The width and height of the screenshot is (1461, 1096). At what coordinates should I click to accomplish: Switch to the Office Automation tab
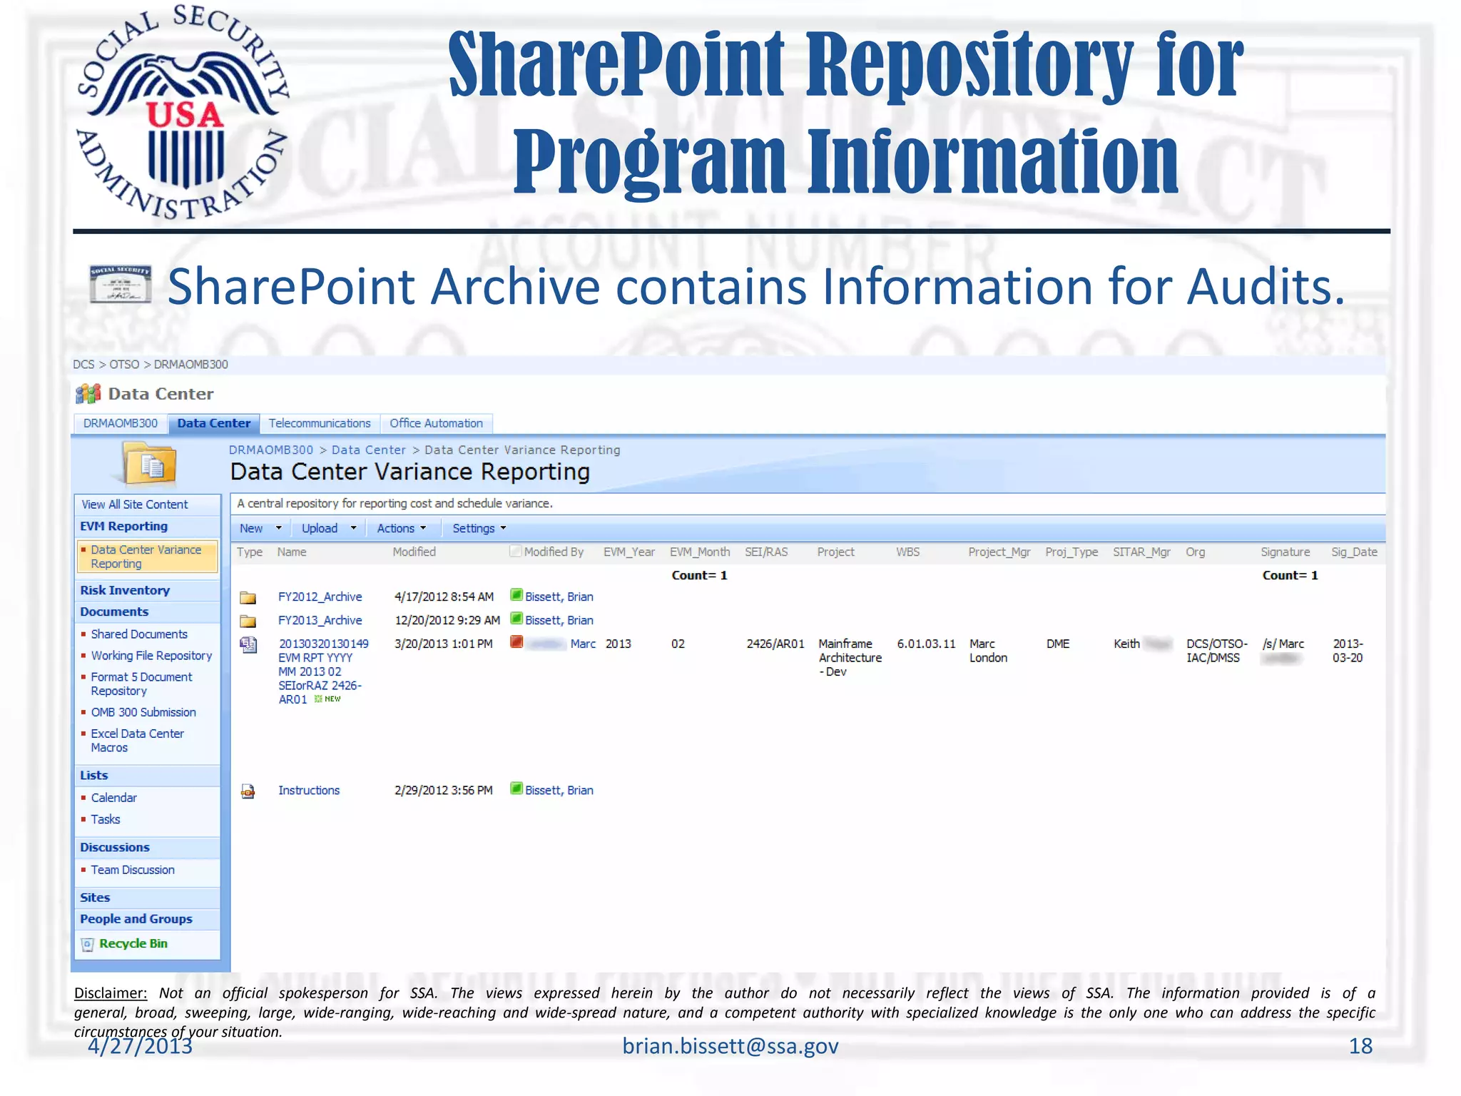(x=436, y=424)
